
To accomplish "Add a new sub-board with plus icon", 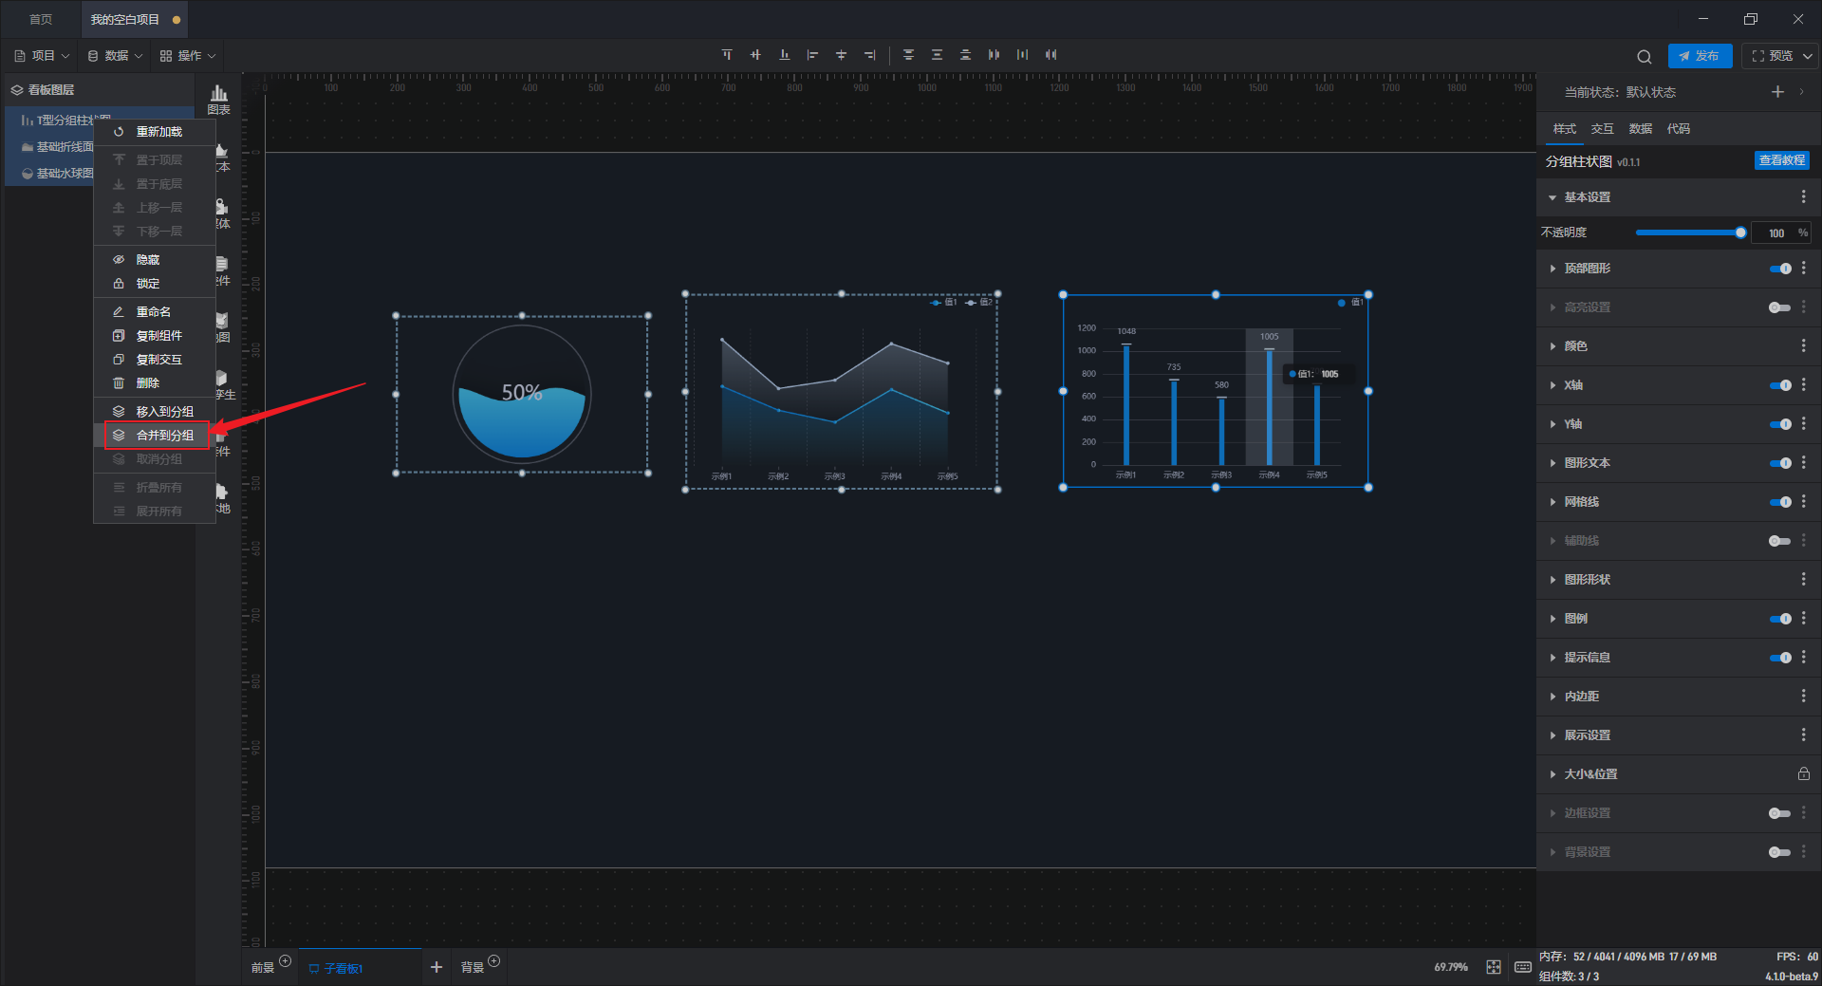I will (437, 967).
